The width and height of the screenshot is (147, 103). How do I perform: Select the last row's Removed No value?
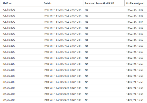(87, 100)
